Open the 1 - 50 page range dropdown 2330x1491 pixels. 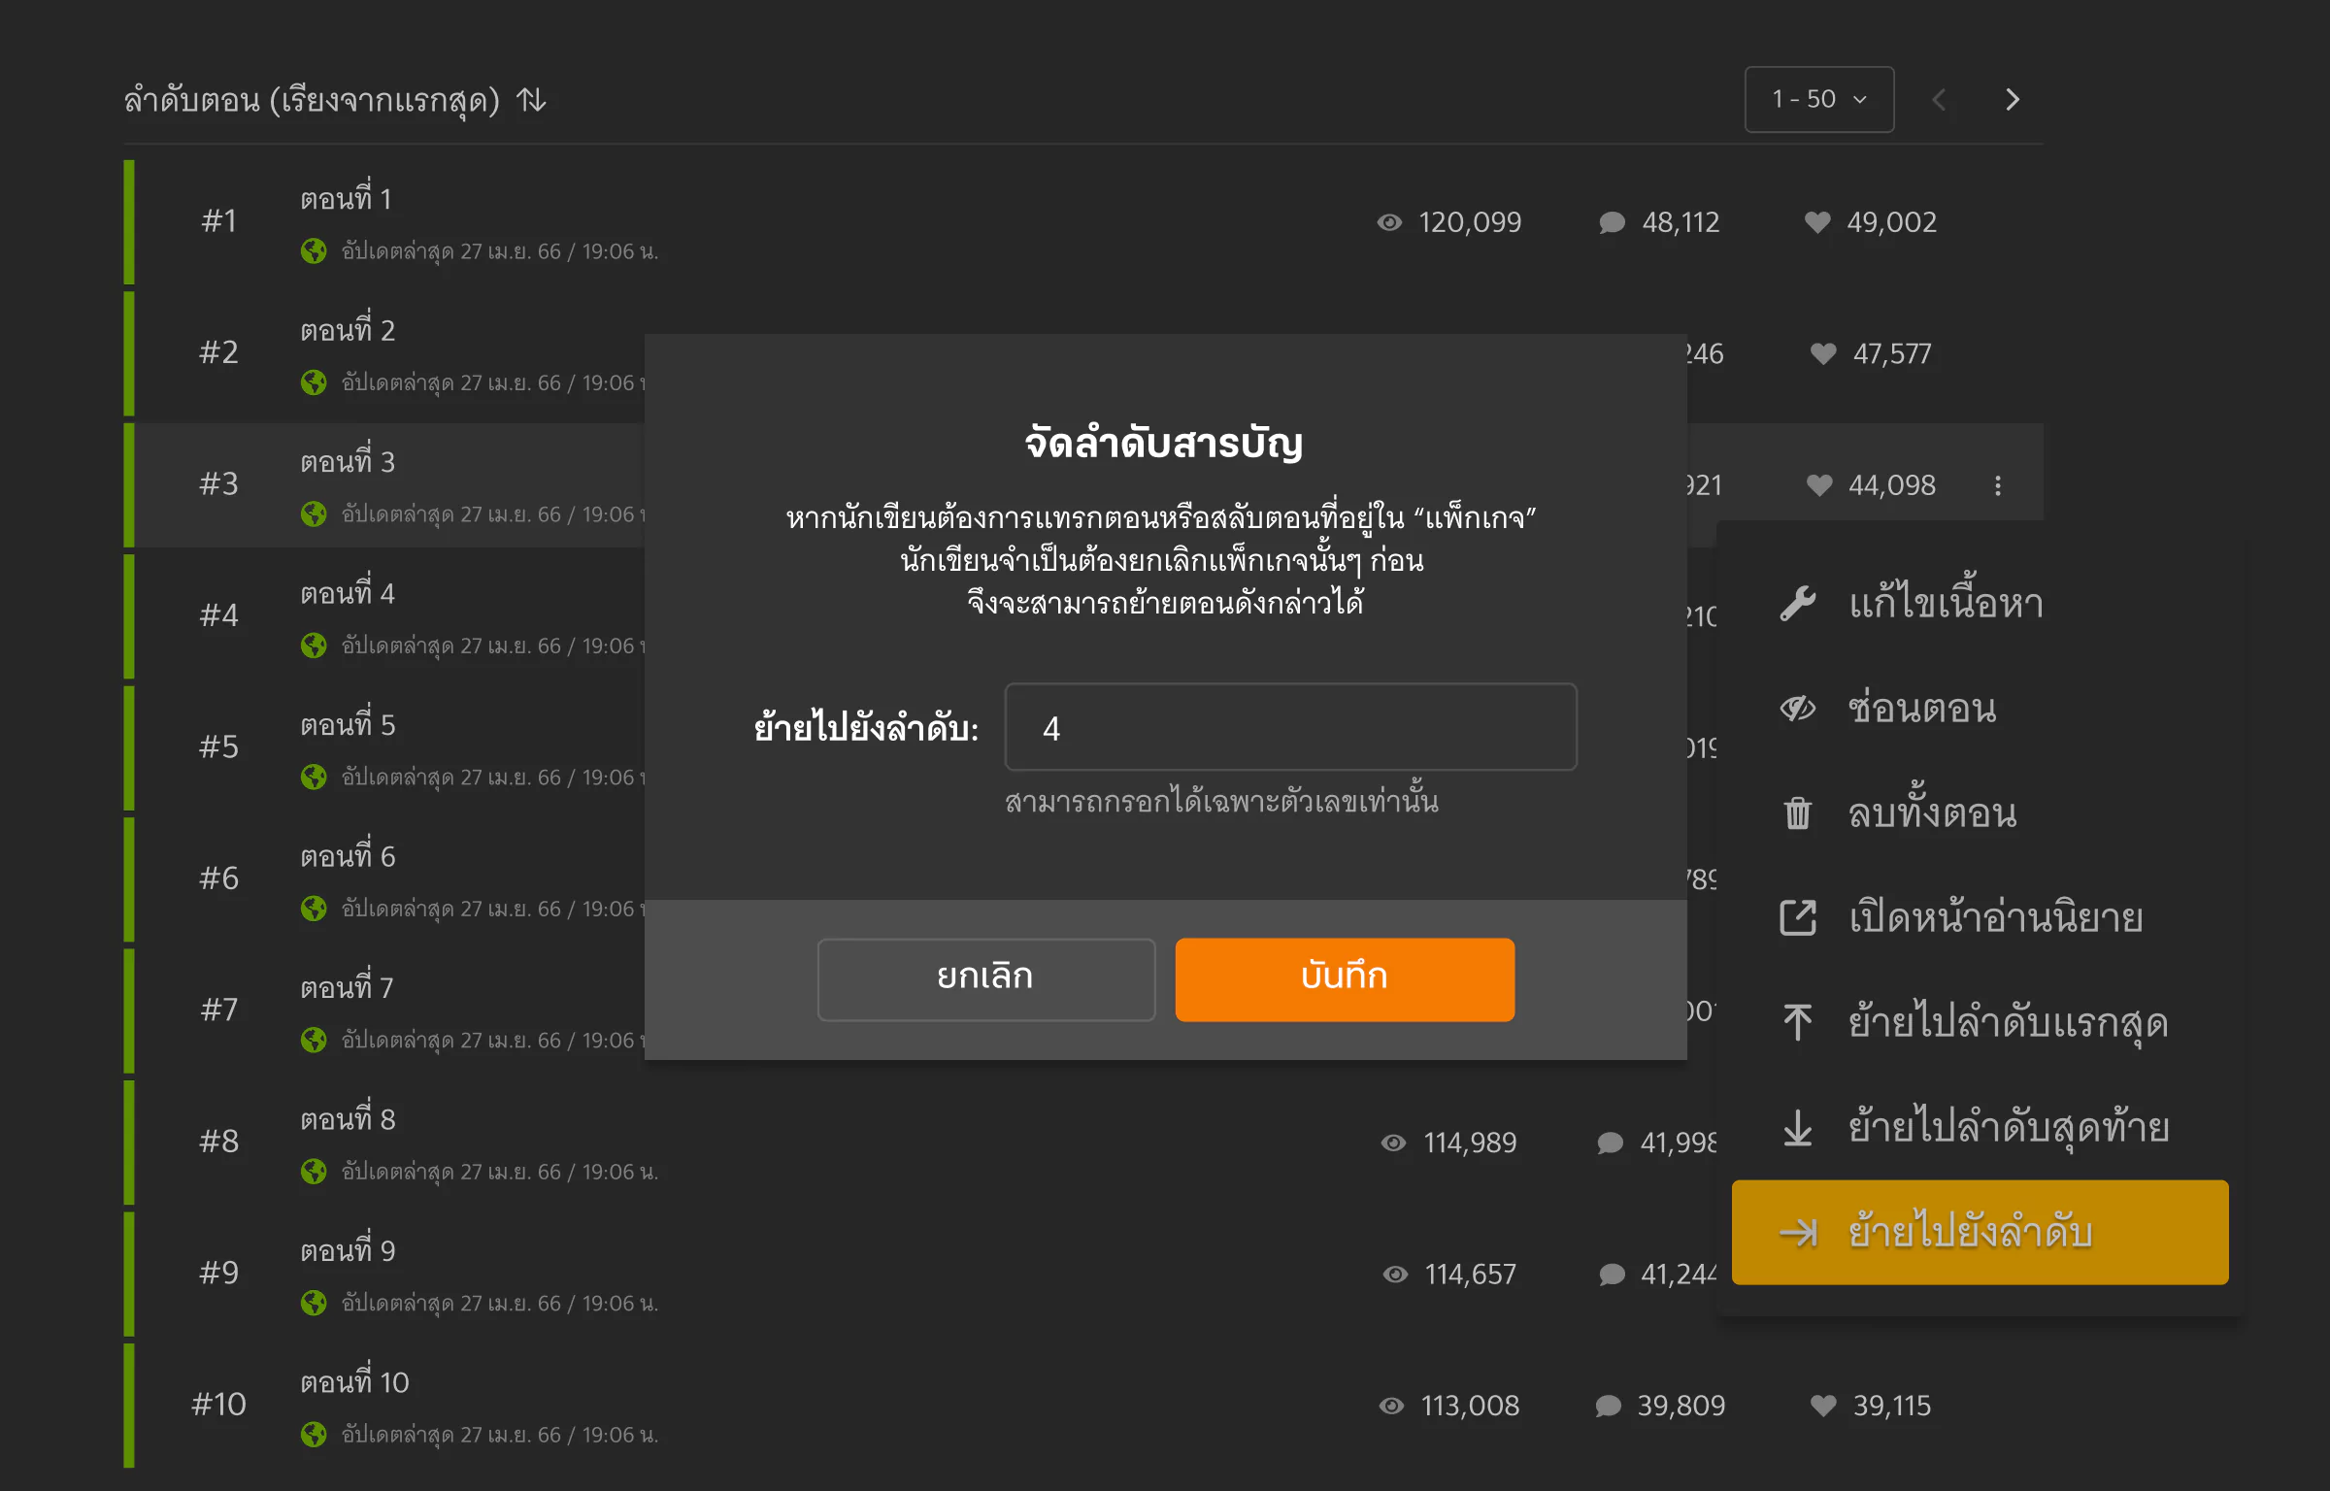tap(1818, 99)
